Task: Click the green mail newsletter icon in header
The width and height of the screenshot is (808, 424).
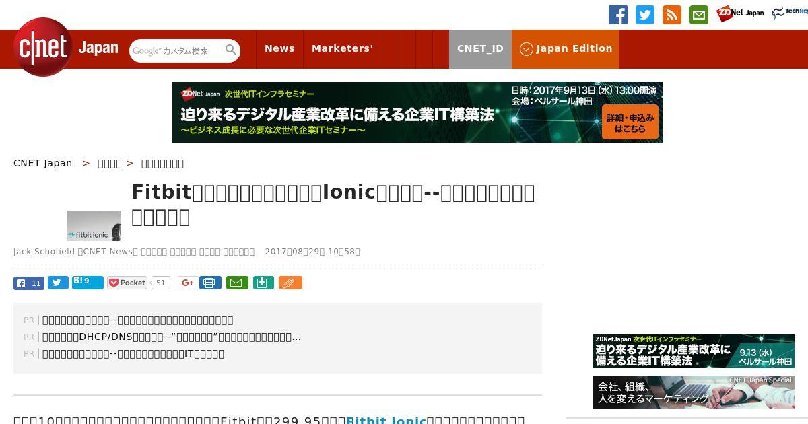Action: pos(699,15)
